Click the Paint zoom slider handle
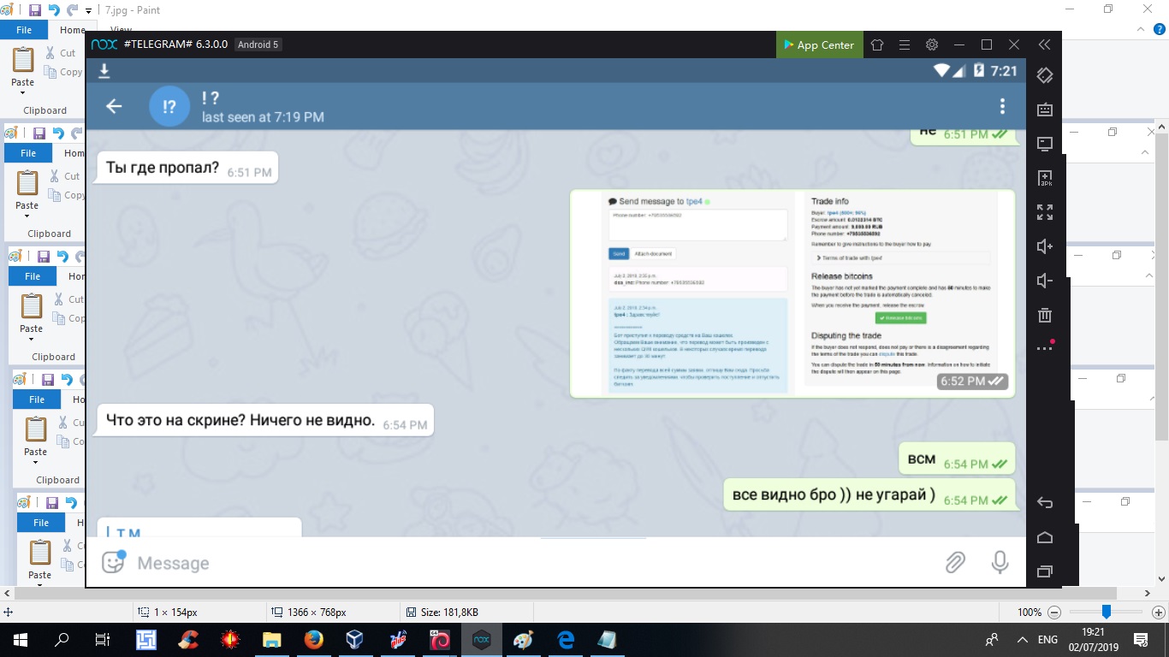This screenshot has width=1169, height=657. point(1107,612)
